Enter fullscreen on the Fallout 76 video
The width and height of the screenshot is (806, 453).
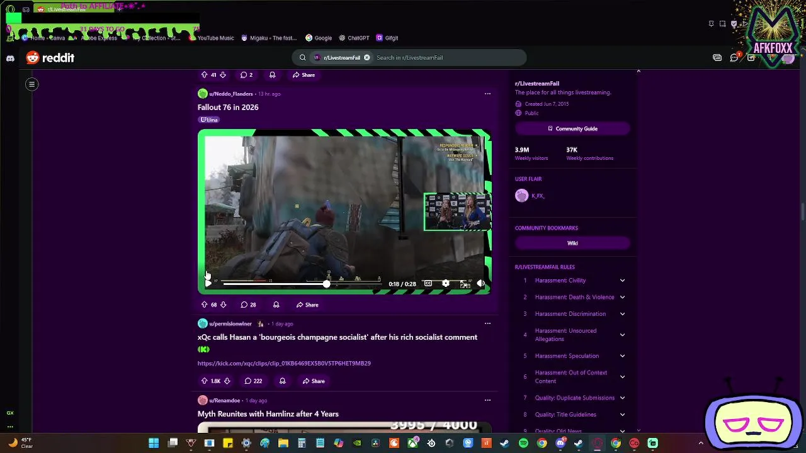click(x=464, y=284)
